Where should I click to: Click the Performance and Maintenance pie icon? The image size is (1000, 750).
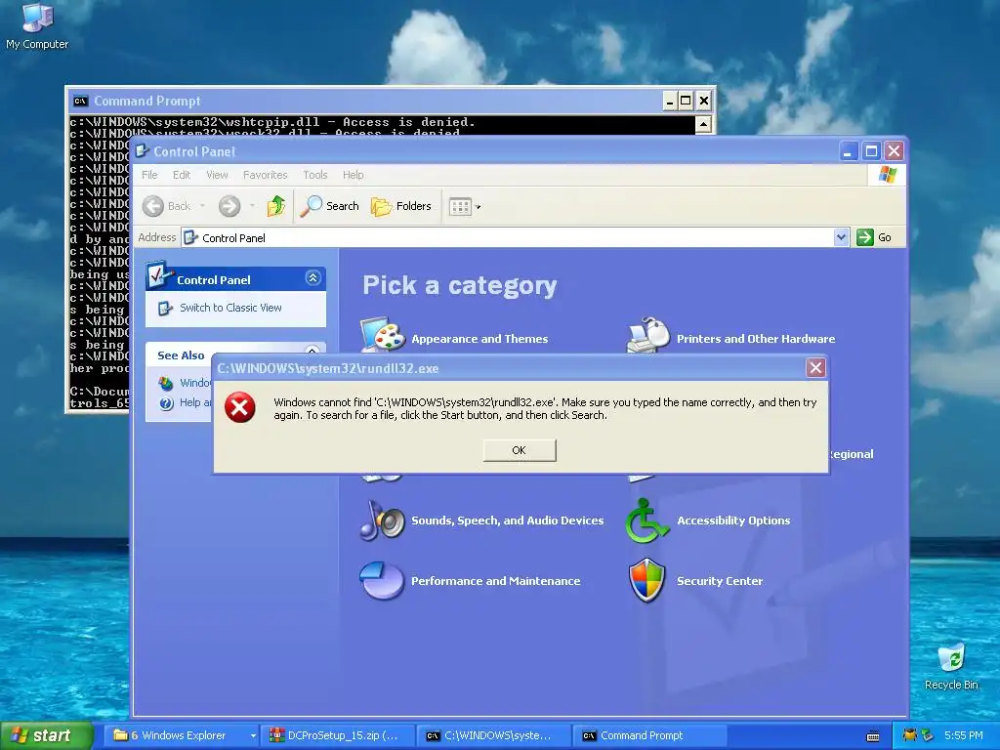(382, 580)
